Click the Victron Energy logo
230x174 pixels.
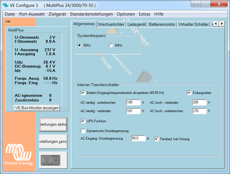point(18,153)
